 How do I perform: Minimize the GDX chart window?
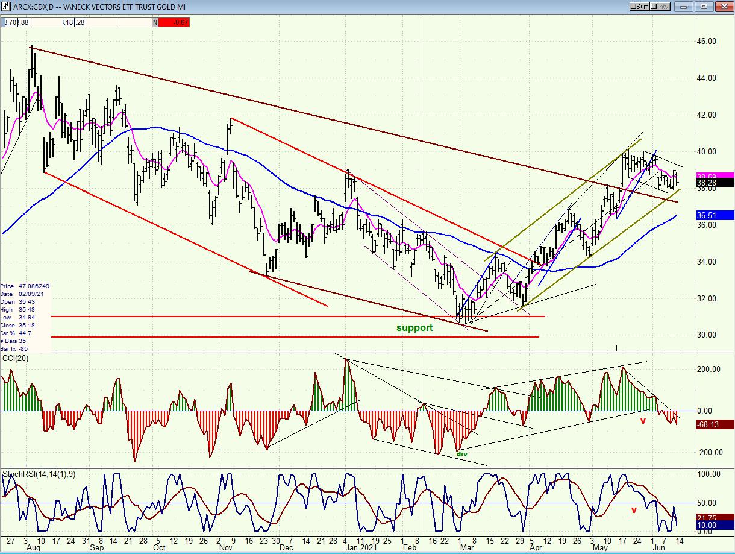[682, 6]
